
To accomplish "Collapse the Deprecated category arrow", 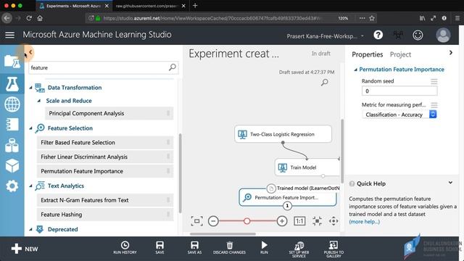I will [x=30, y=229].
